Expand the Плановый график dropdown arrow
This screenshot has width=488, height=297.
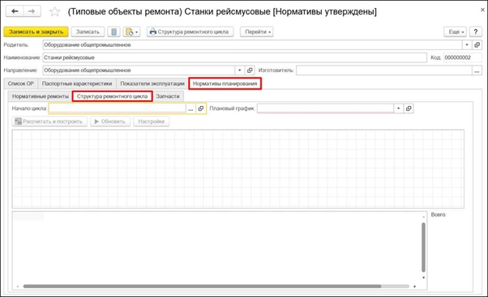click(x=398, y=108)
